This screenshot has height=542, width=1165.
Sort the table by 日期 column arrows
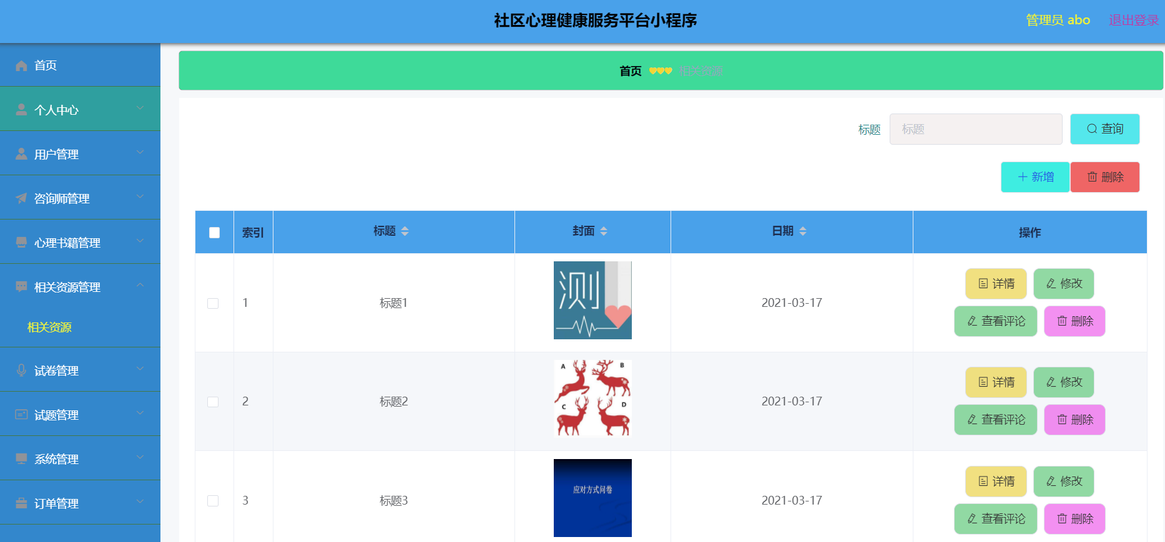803,231
